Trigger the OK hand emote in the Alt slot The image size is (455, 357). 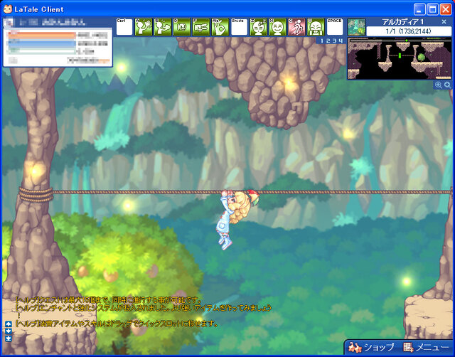220,27
